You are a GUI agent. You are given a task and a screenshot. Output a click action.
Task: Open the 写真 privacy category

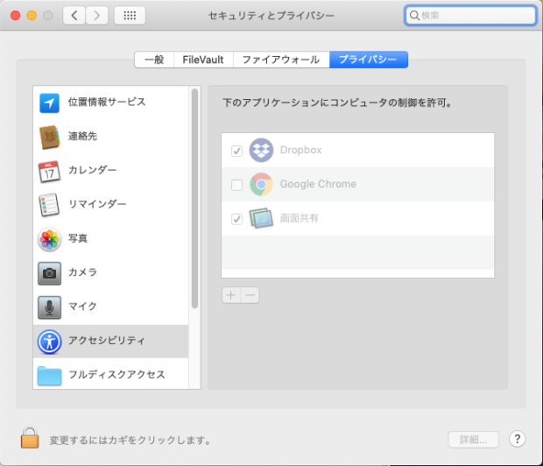pyautogui.click(x=77, y=238)
